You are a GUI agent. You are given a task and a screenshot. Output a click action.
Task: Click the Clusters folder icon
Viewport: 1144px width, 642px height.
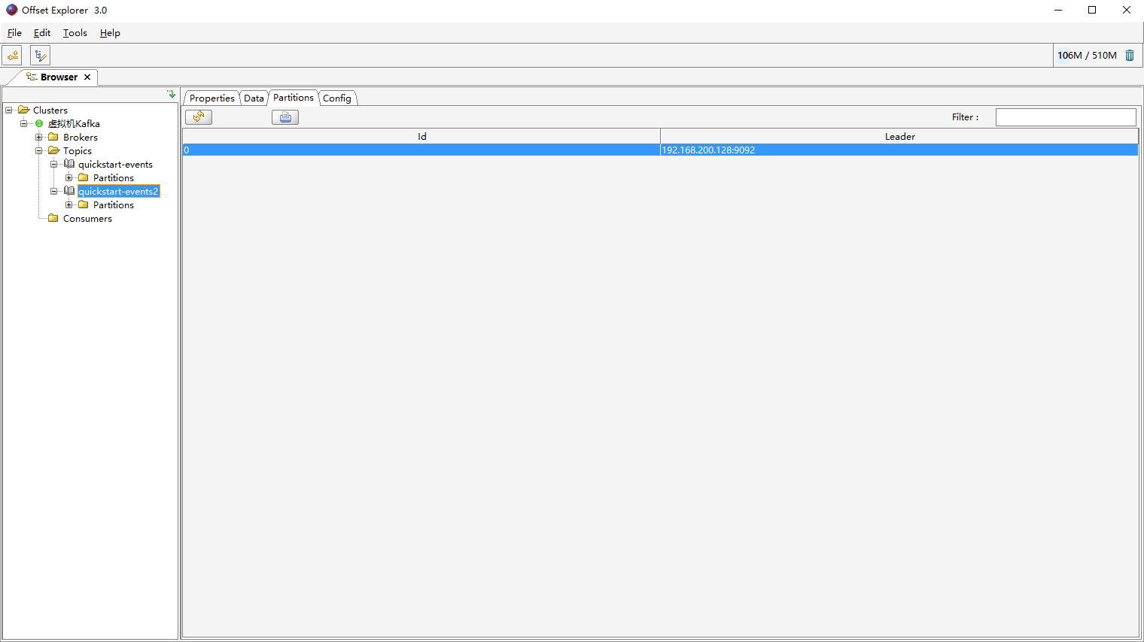tap(23, 110)
